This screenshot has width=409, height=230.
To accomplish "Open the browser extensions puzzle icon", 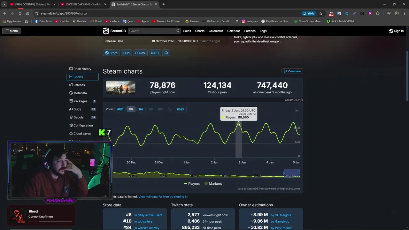I will (377, 13).
